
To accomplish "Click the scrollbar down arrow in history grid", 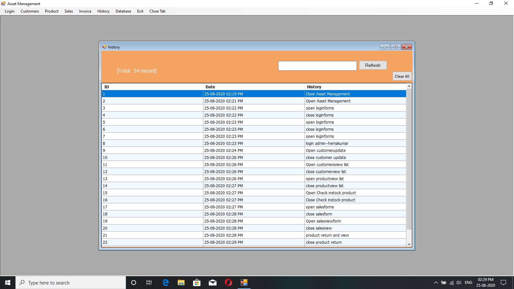I will click(x=409, y=244).
